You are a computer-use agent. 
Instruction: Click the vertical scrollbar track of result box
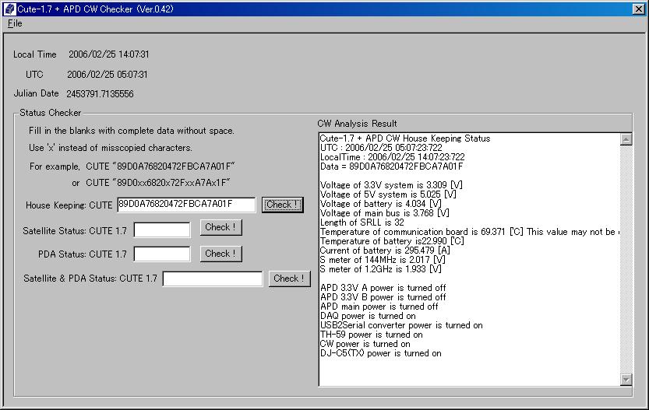pos(626,259)
